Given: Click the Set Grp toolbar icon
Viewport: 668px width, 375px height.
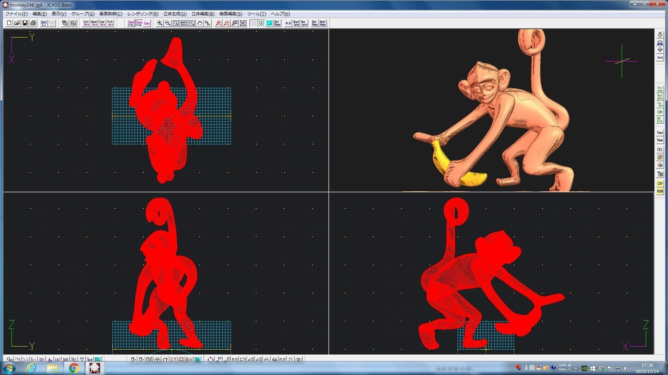Looking at the screenshot, I should click(x=86, y=23).
